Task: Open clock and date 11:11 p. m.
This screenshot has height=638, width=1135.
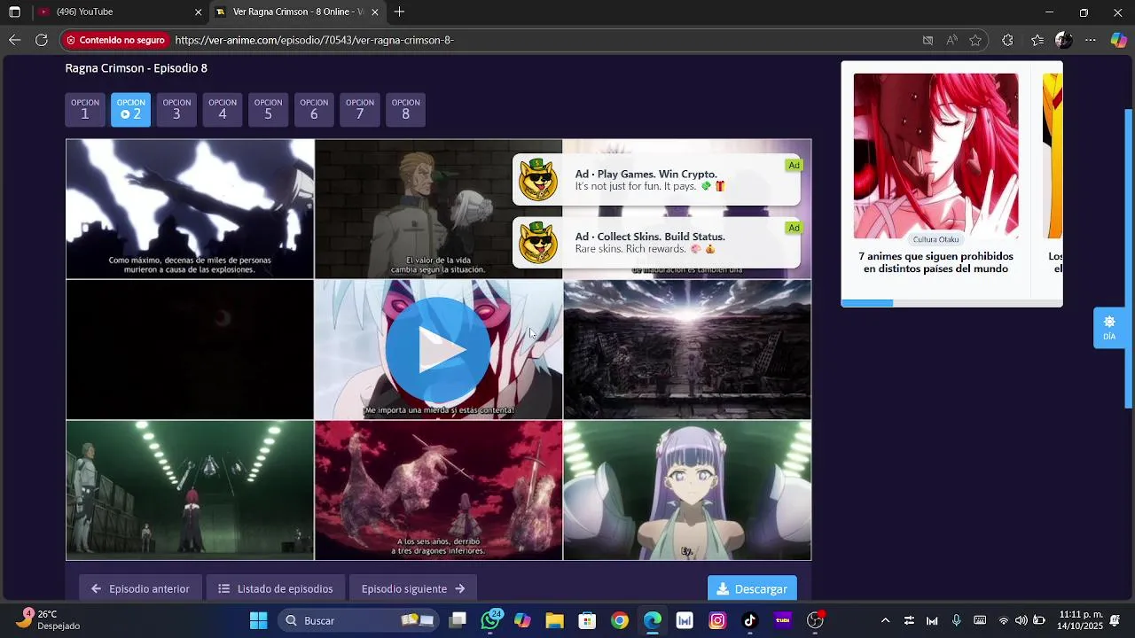Action: click(1081, 620)
